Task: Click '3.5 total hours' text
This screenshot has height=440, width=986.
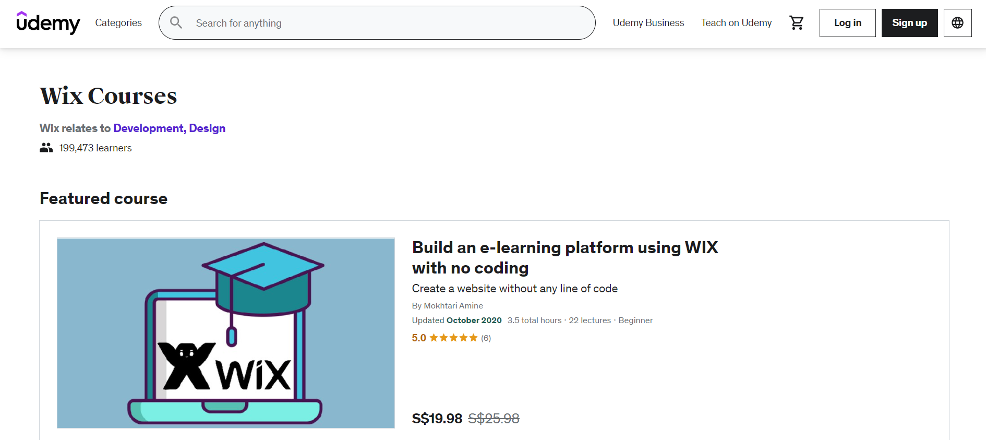Action: point(535,320)
